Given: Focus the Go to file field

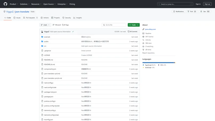Looking at the screenshot, I should (114, 25).
